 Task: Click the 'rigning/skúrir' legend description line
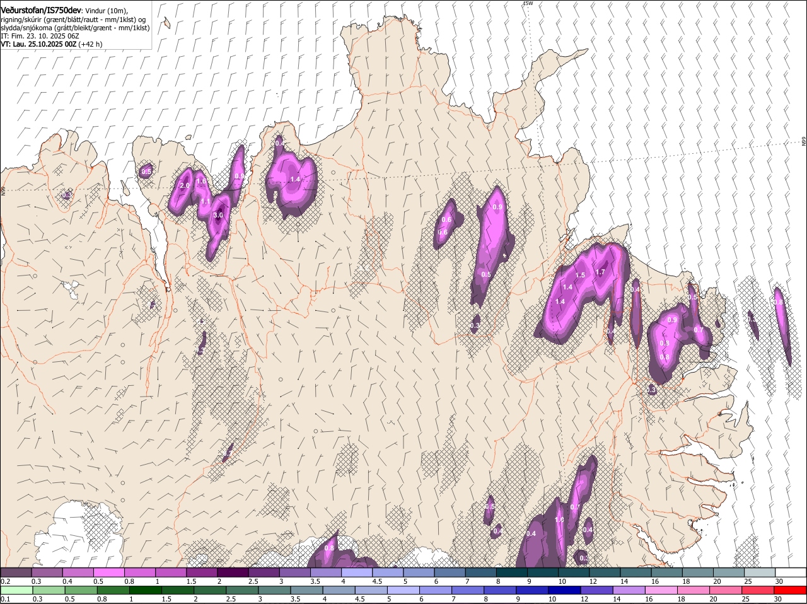tap(73, 20)
